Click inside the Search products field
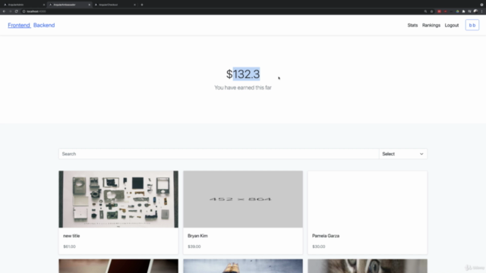The width and height of the screenshot is (486, 273). coord(219,154)
